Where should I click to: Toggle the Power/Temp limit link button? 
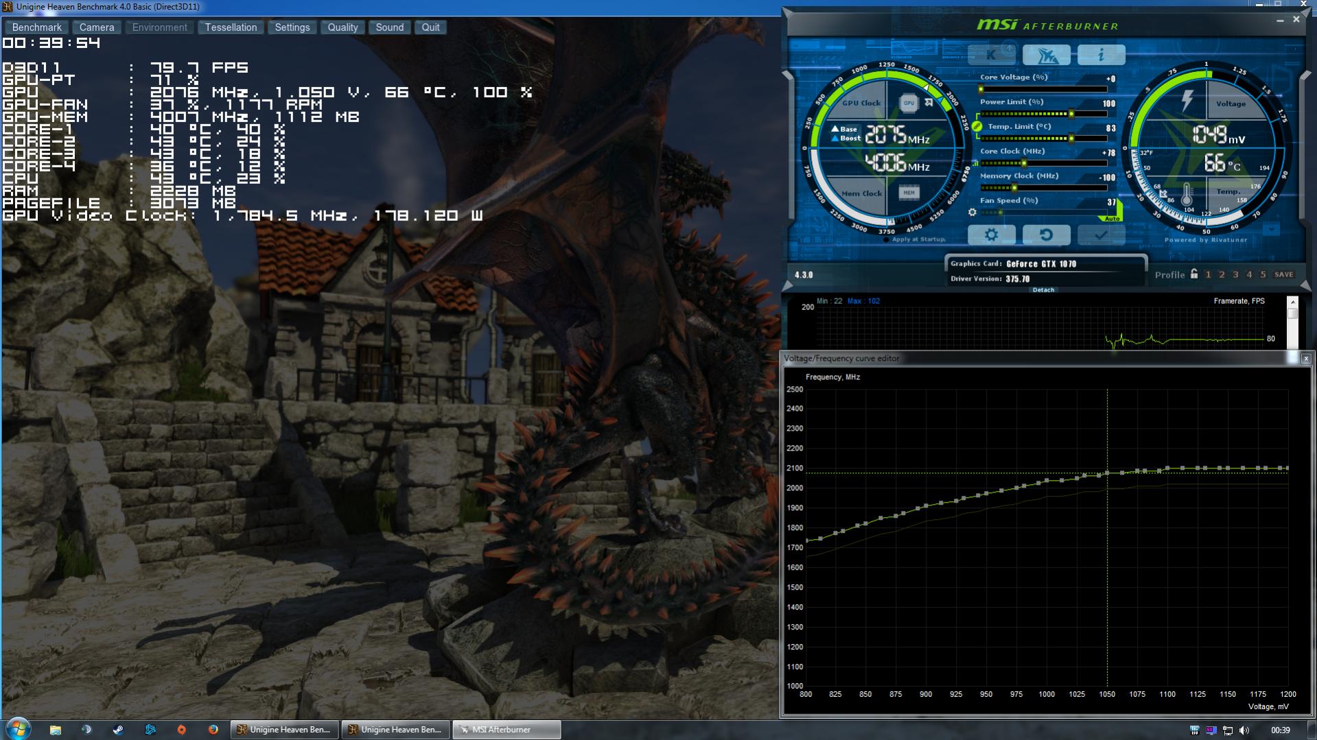(x=977, y=126)
